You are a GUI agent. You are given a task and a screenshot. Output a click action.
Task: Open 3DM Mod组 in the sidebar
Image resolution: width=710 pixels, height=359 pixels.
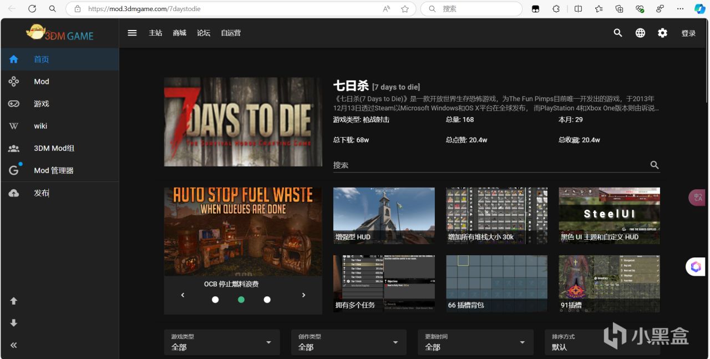(x=59, y=148)
